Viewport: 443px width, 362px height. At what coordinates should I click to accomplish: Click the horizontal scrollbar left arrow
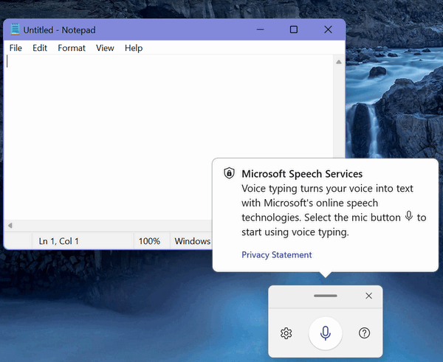tap(10, 226)
